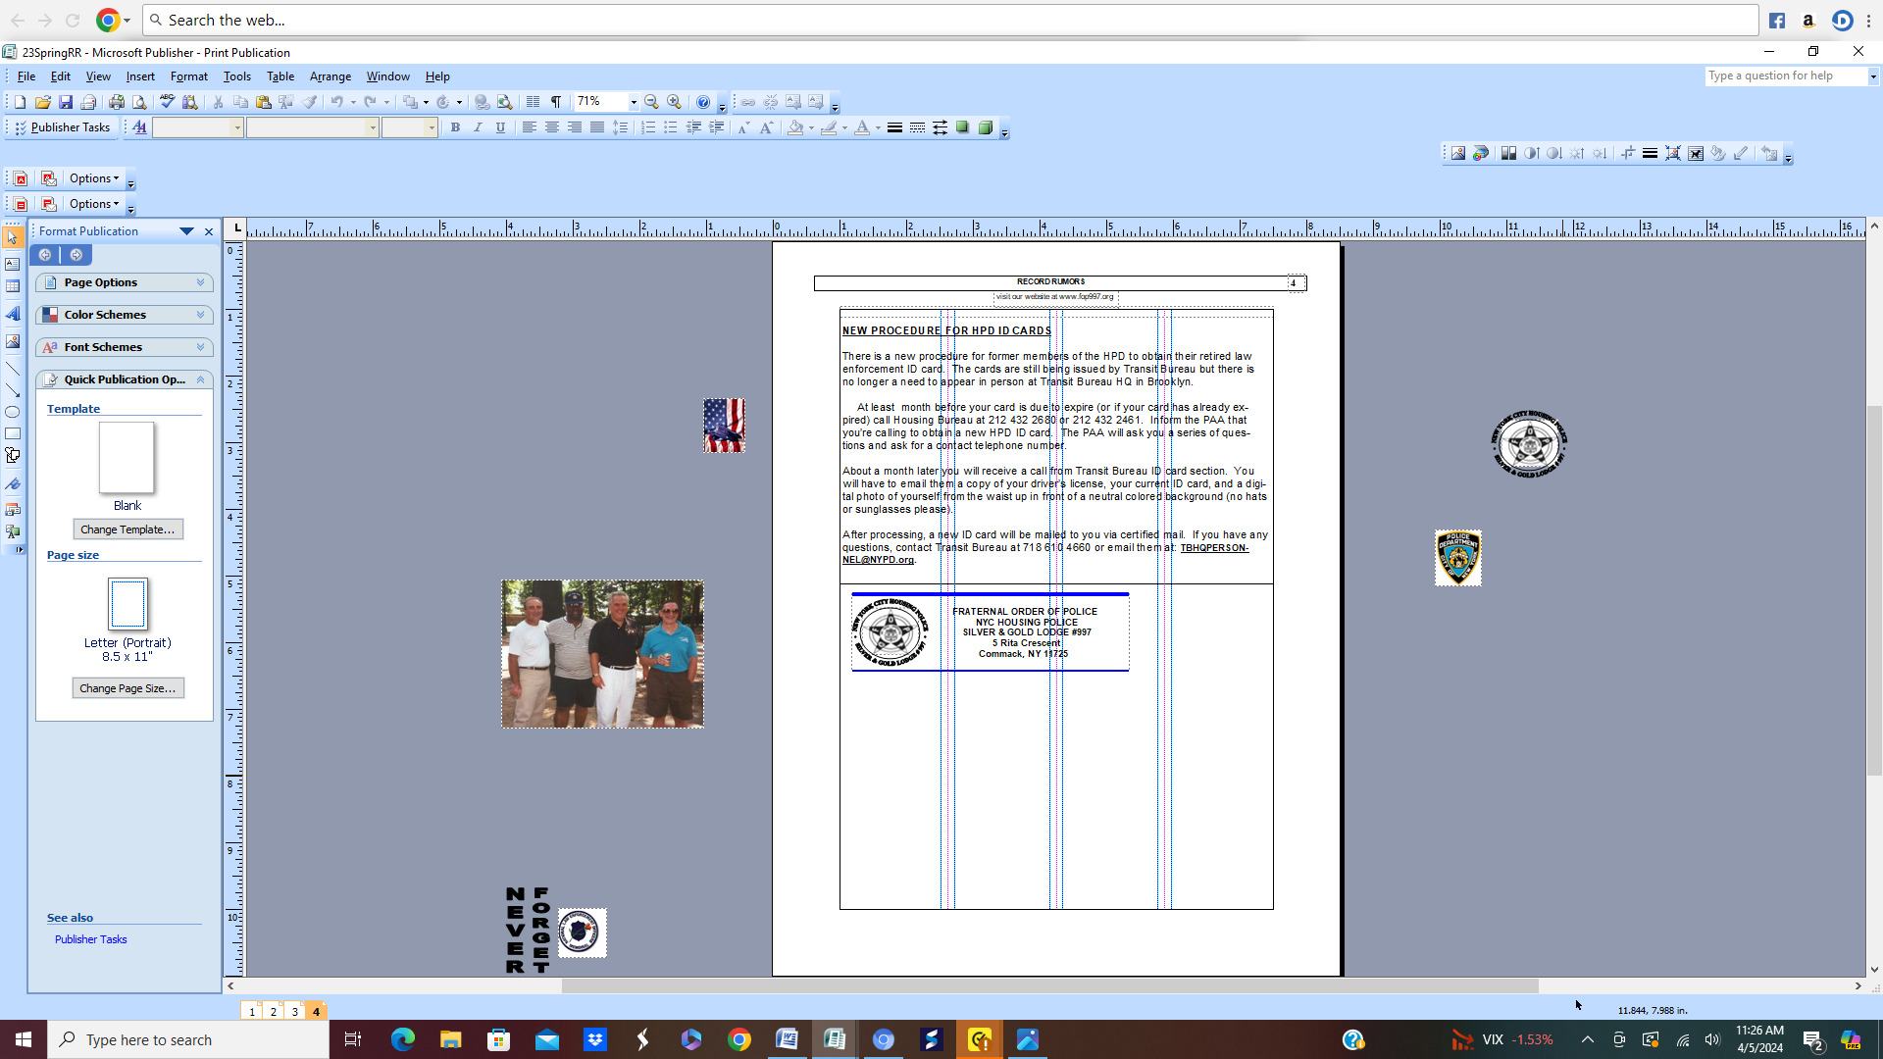Screen dimensions: 1883x1059
Task: Click the Zoom In magnifier icon
Action: pyautogui.click(x=674, y=102)
